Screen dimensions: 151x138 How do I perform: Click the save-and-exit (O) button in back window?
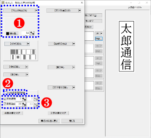(93, 16)
